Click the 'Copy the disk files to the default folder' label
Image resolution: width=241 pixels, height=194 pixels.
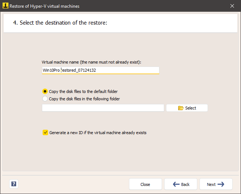tap(83, 91)
